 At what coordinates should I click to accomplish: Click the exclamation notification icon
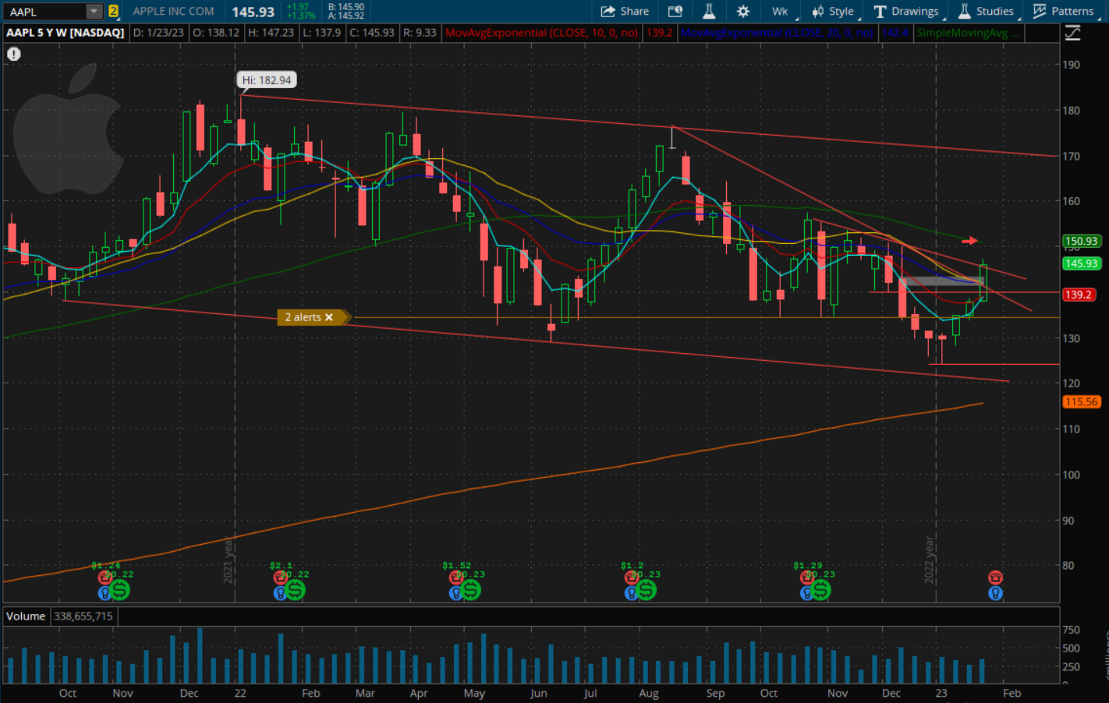(x=14, y=54)
